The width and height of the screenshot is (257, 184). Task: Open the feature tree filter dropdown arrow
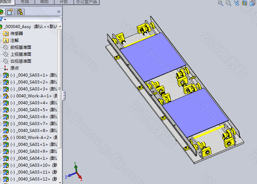5,20
